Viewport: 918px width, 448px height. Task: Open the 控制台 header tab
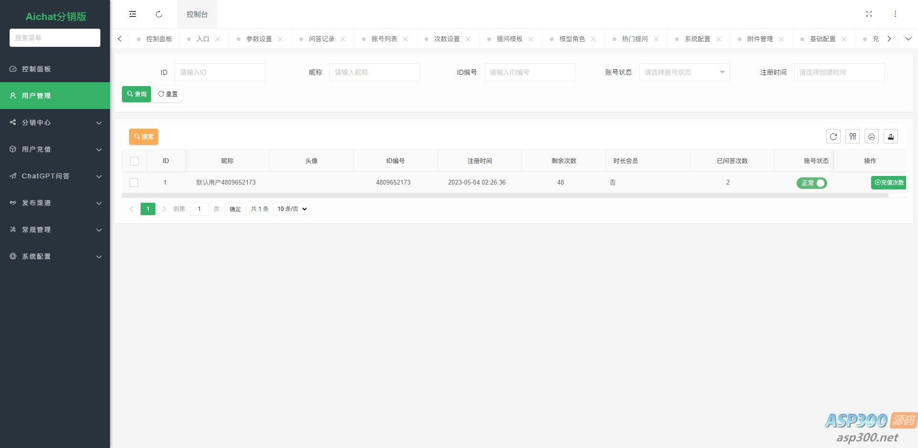[x=197, y=14]
